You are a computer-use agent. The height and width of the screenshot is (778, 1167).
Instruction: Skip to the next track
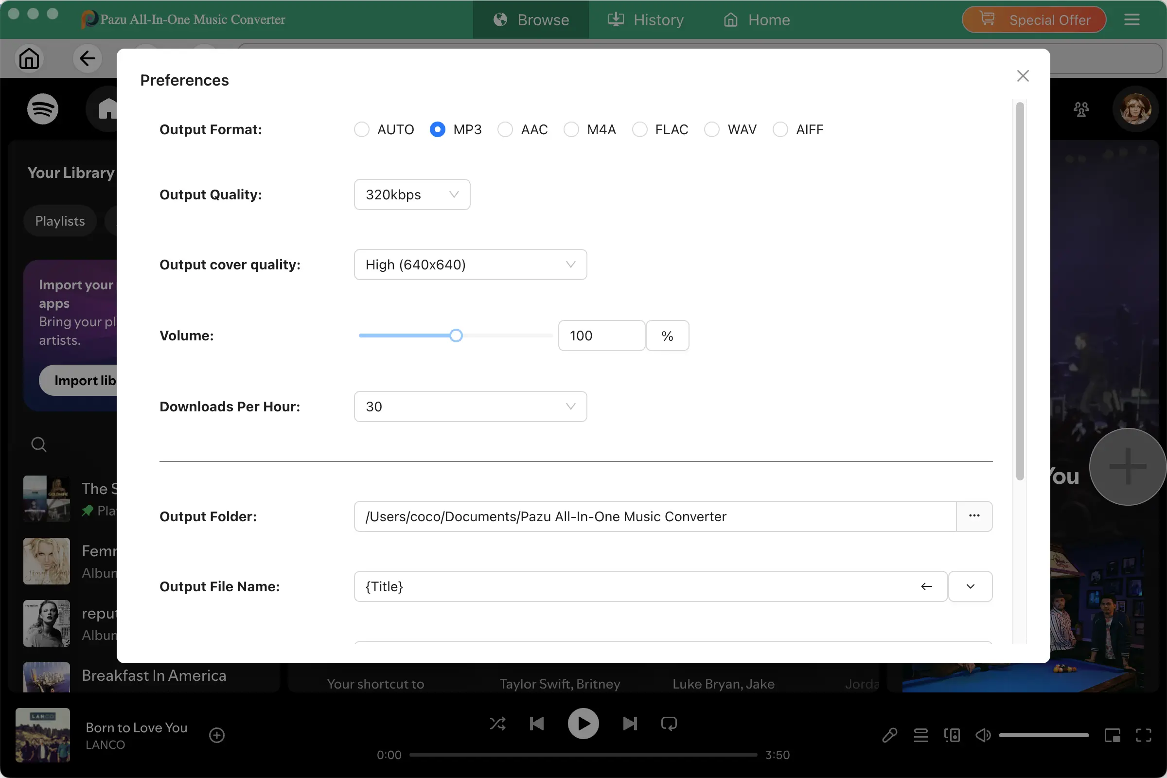[629, 724]
